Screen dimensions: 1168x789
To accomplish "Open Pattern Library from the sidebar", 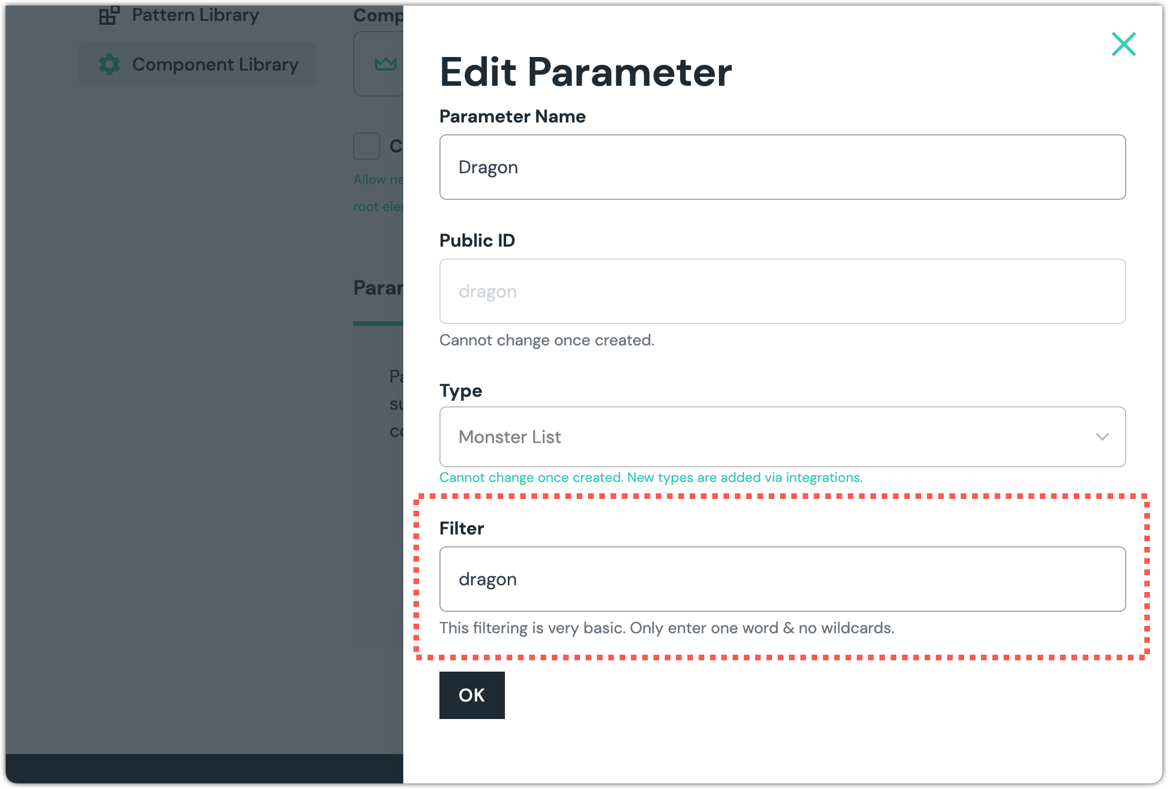I will (195, 15).
